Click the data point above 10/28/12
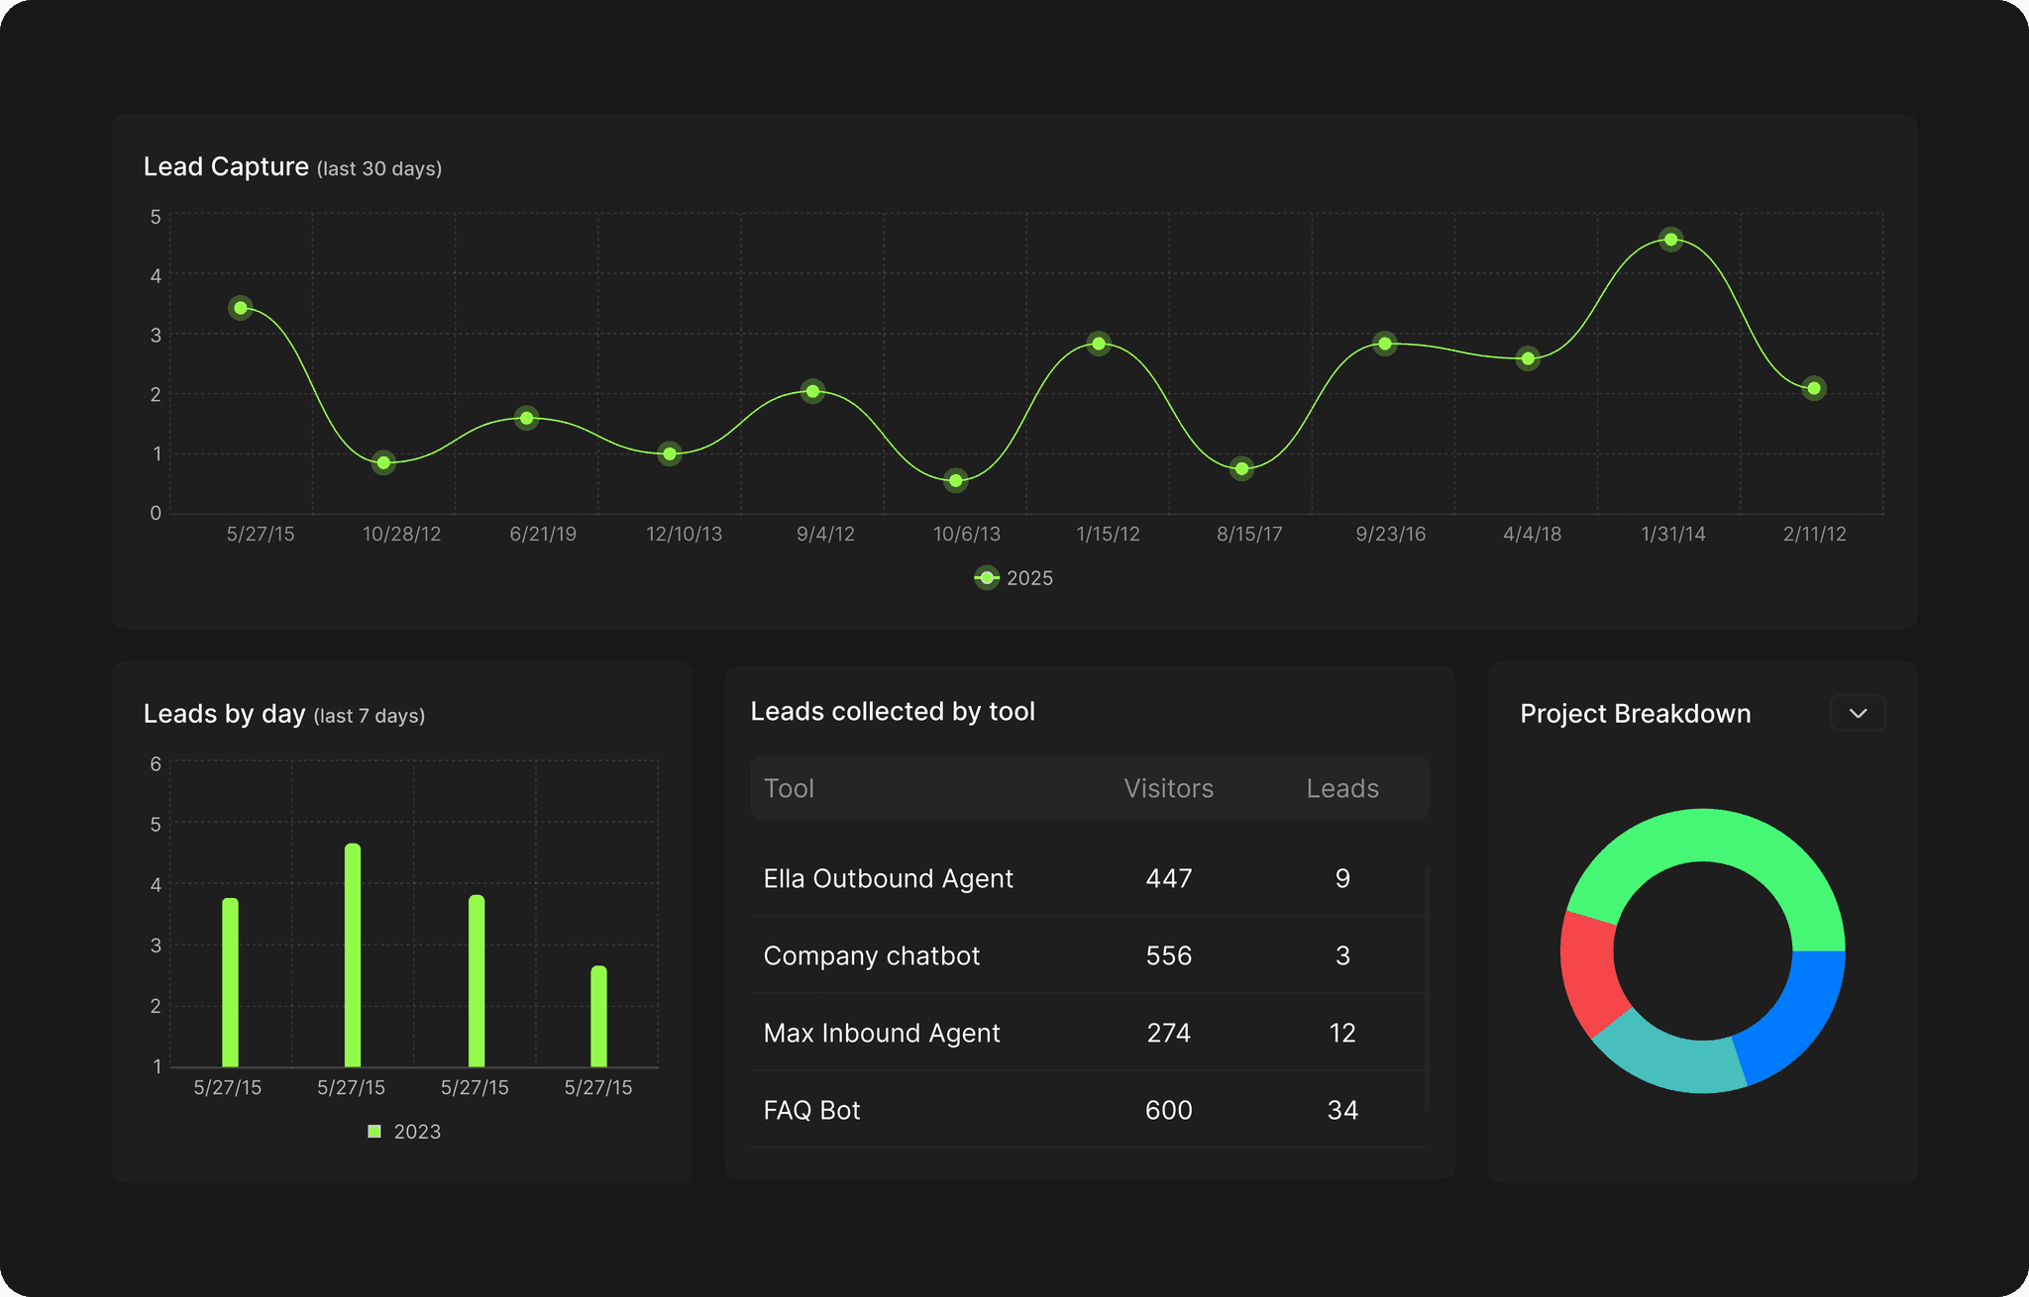 (x=383, y=462)
